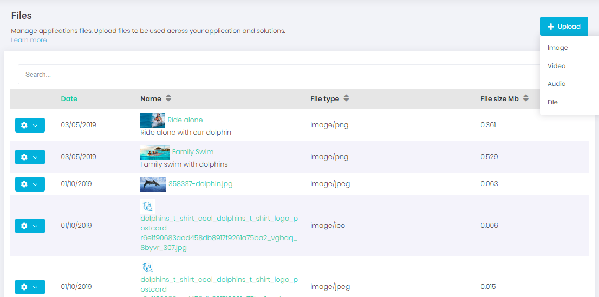599x297 pixels.
Task: Select the description 'Ride alone with our dolphin'
Action: point(186,133)
